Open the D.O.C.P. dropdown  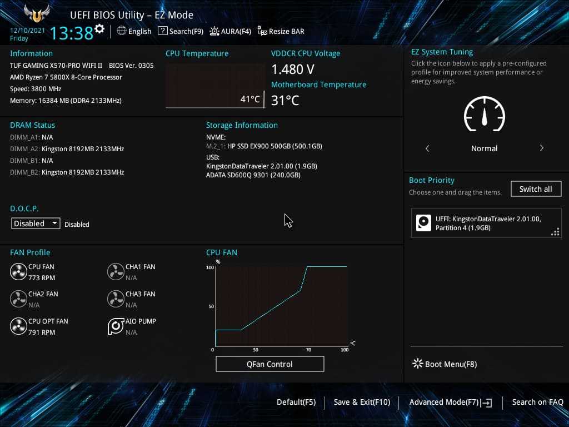point(36,224)
